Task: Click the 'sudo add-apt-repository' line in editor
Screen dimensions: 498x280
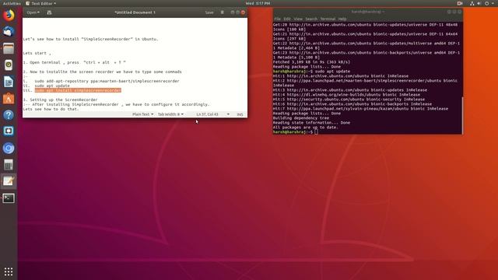Action: click(107, 81)
